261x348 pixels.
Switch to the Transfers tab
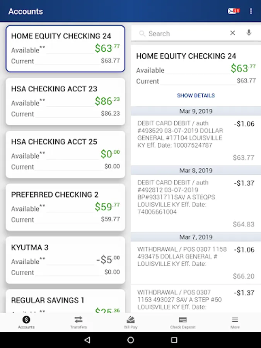click(78, 322)
